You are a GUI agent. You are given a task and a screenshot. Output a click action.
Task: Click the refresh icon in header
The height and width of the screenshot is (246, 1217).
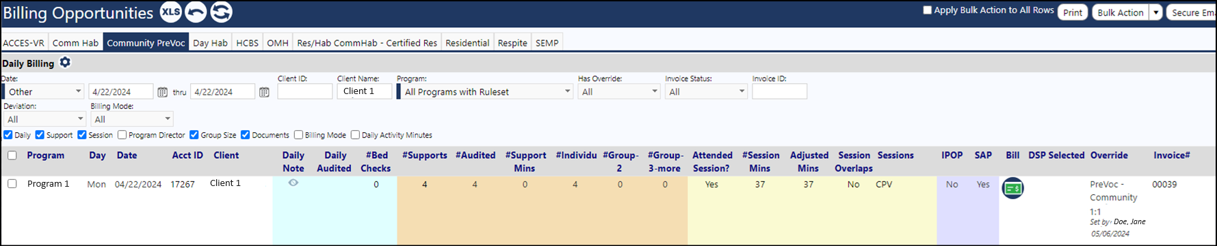point(221,12)
